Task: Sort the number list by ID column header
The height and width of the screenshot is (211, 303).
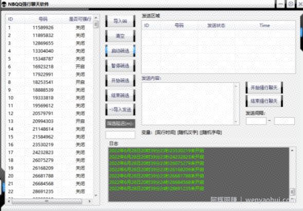Action: pos(10,19)
